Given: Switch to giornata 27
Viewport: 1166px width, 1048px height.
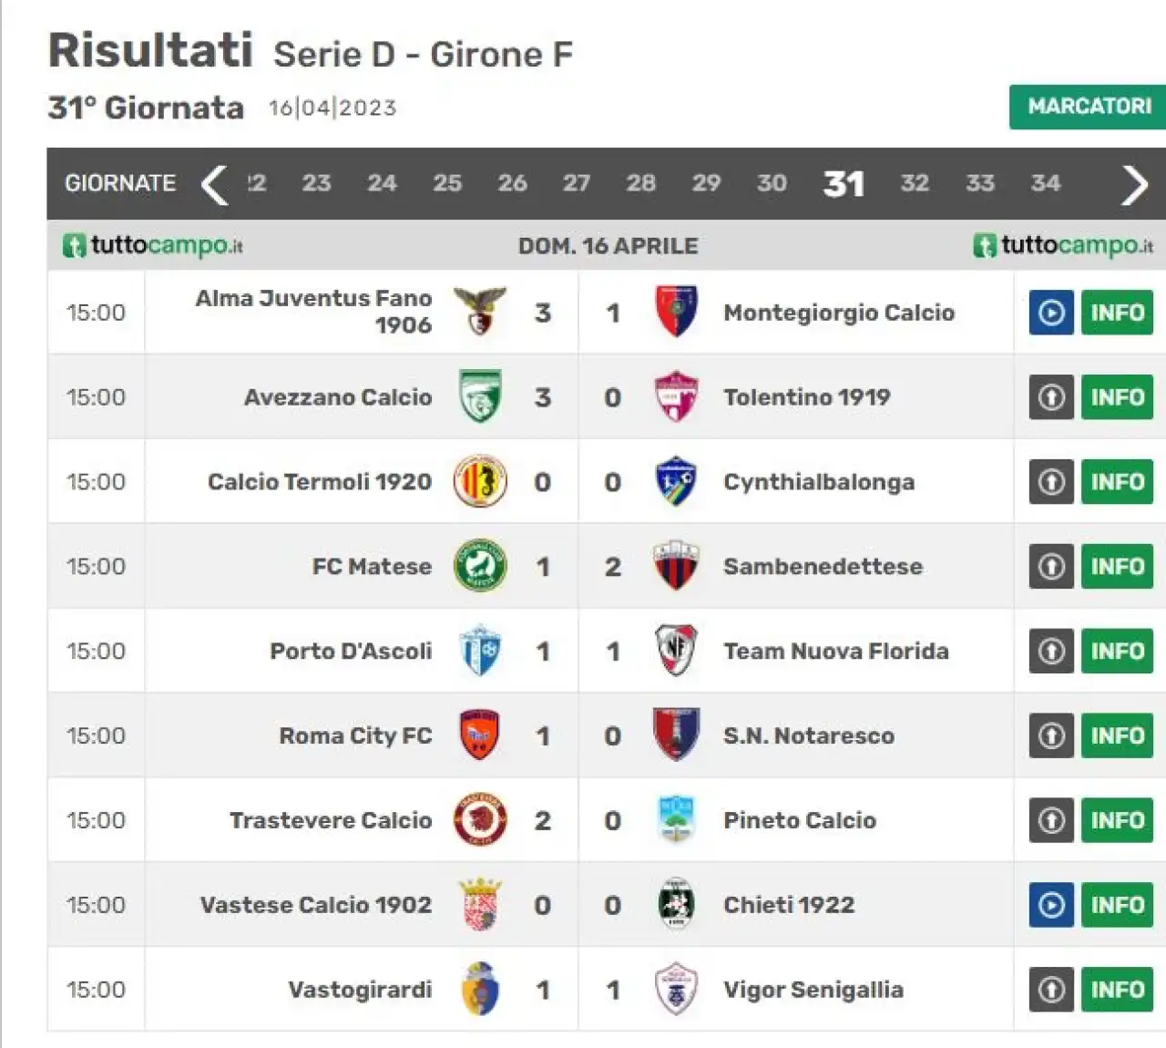Looking at the screenshot, I should tap(577, 183).
